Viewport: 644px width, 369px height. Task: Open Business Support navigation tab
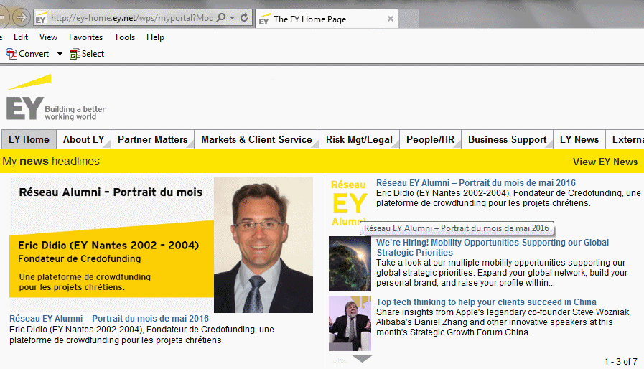click(508, 140)
